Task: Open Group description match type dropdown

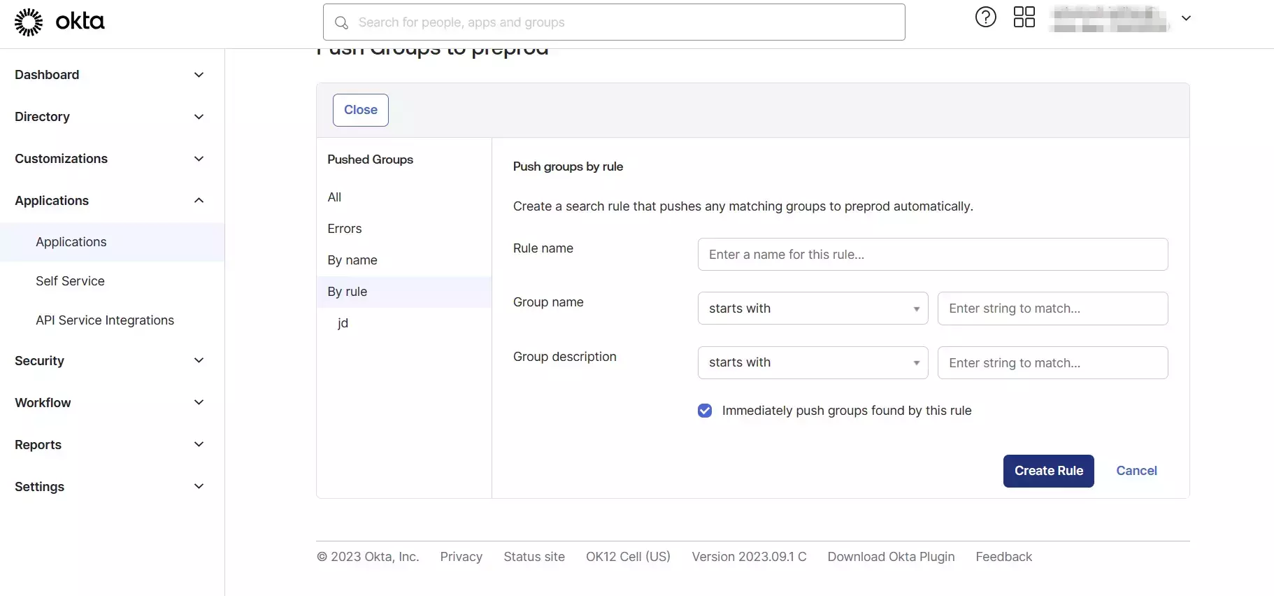Action: [x=813, y=362]
